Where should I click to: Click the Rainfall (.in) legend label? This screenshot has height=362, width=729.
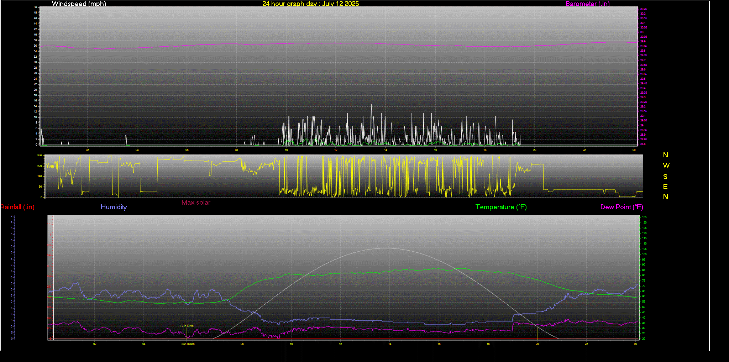coord(17,207)
